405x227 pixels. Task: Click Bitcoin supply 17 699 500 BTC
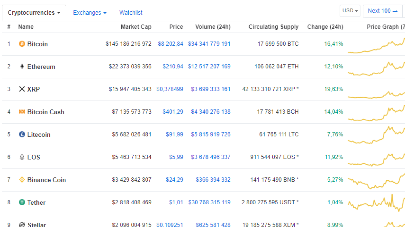(278, 44)
